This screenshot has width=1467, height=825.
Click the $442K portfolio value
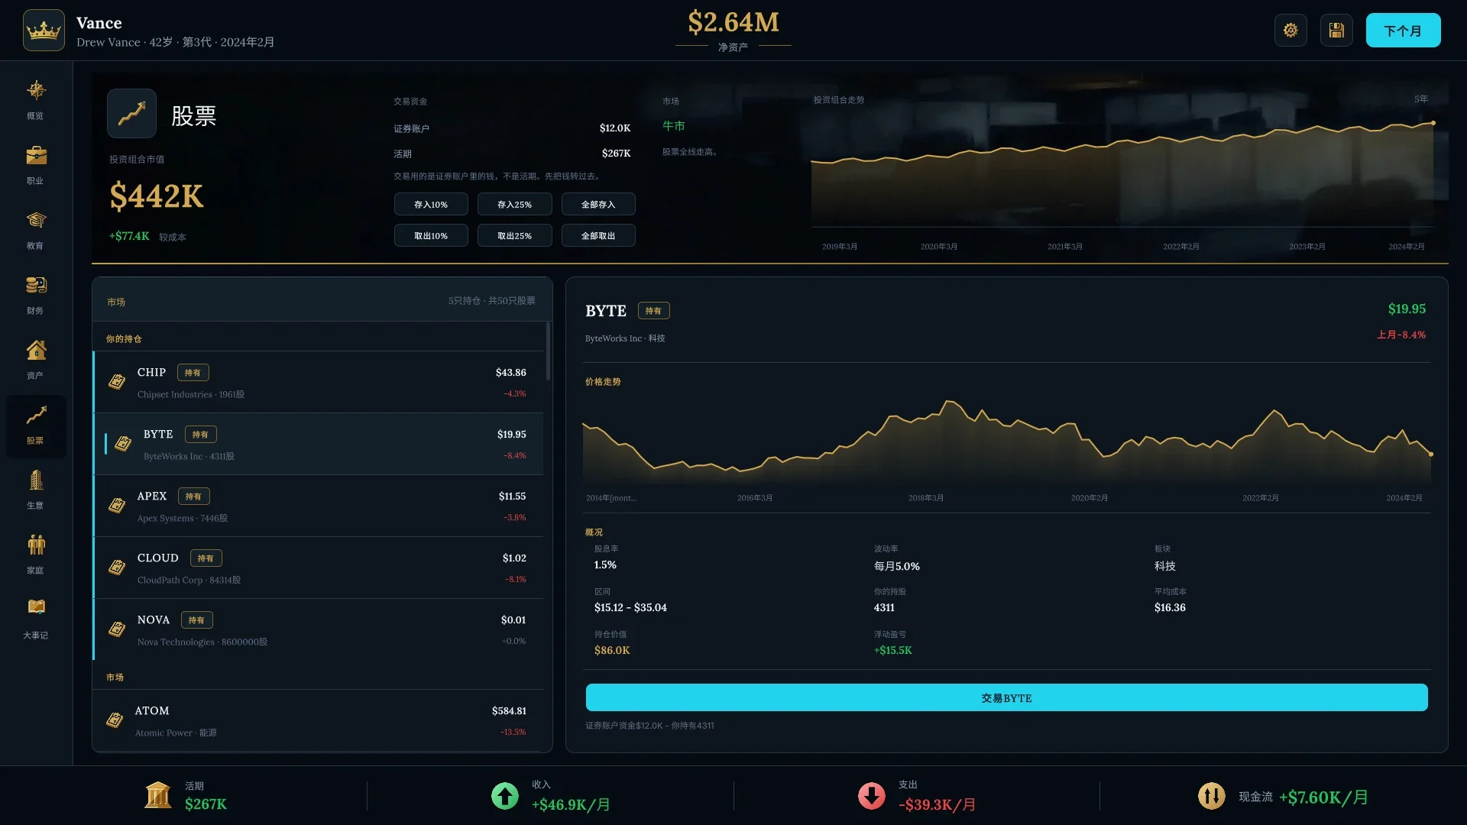tap(157, 196)
